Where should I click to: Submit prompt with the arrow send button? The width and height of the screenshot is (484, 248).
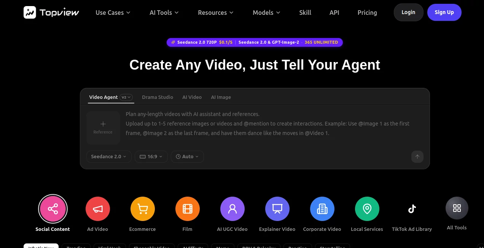pos(417,157)
